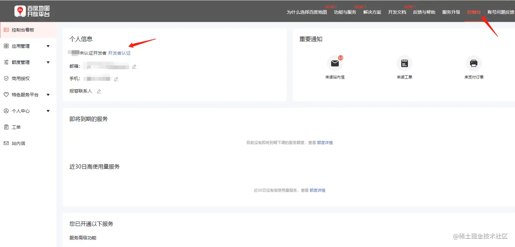515x247 pixels.
Task: Click the 未认证开发者 status text
Action: [93, 53]
